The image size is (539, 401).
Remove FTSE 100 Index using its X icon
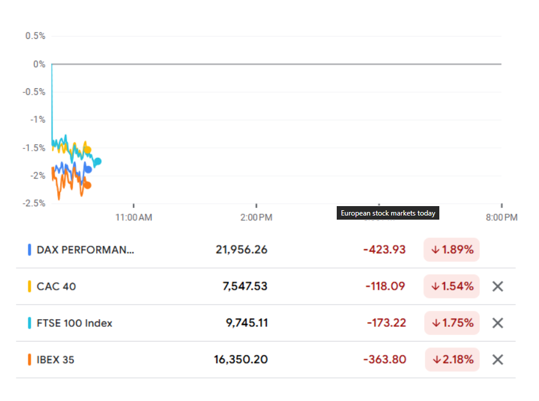click(x=497, y=323)
